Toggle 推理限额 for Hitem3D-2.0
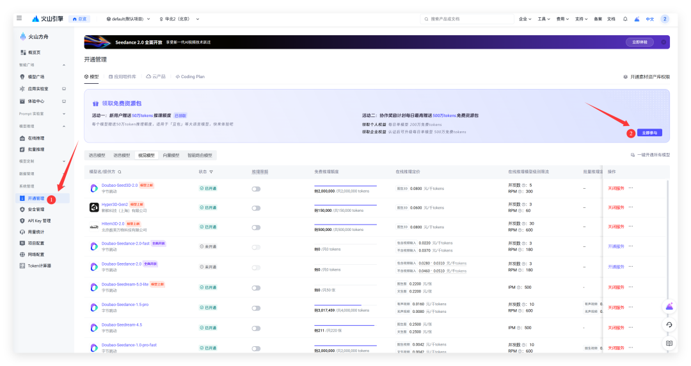Screen dimensions: 691x366 tap(256, 228)
